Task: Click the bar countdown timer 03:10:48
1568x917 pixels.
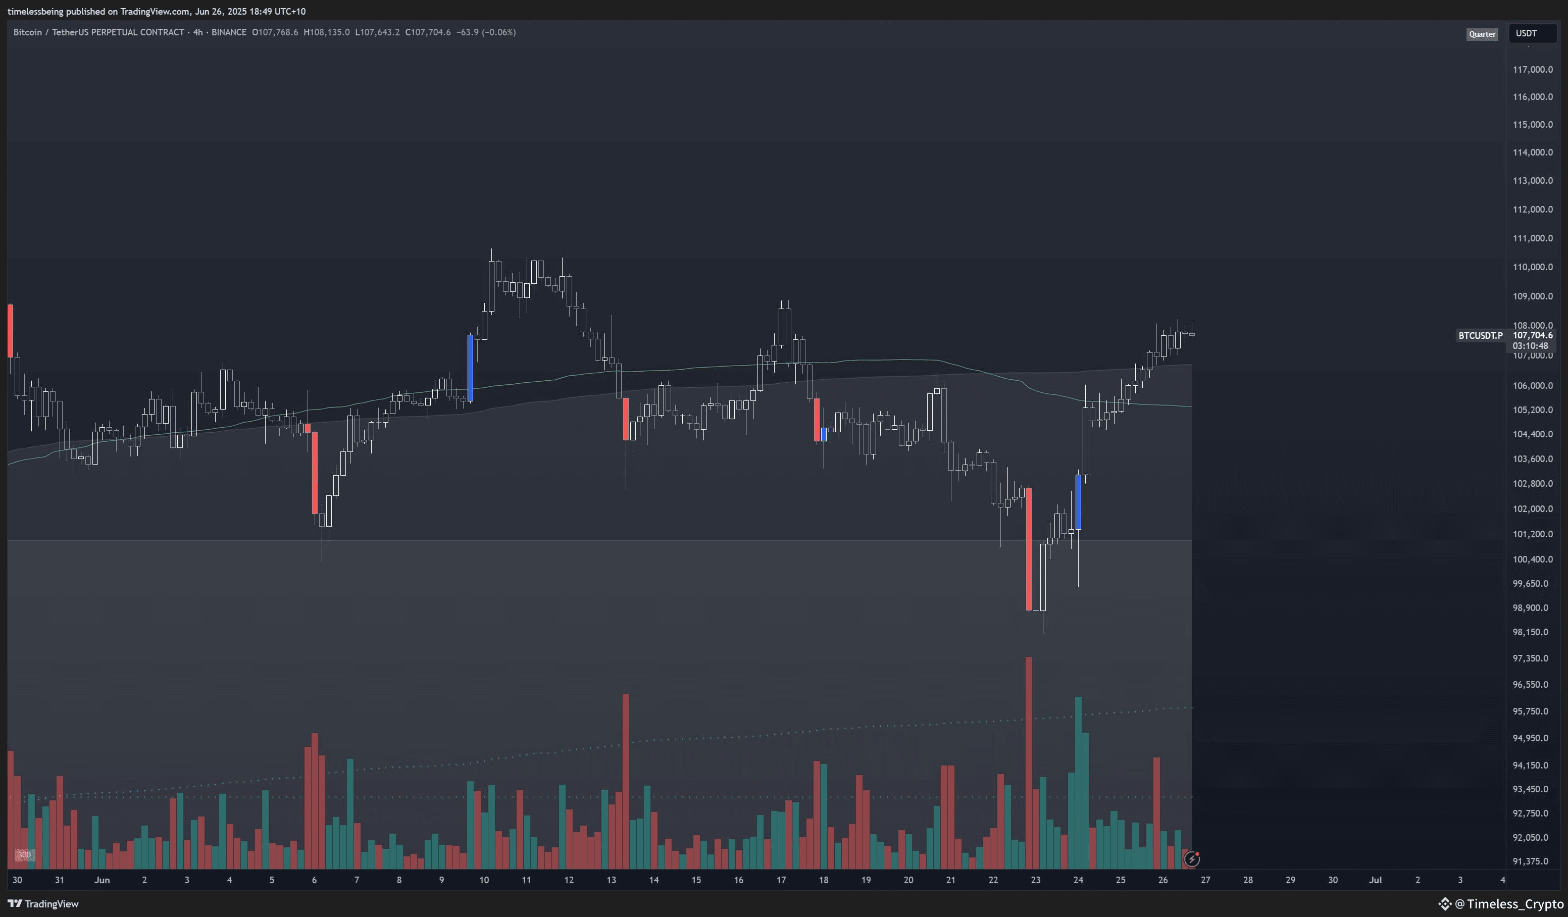Action: [x=1530, y=346]
